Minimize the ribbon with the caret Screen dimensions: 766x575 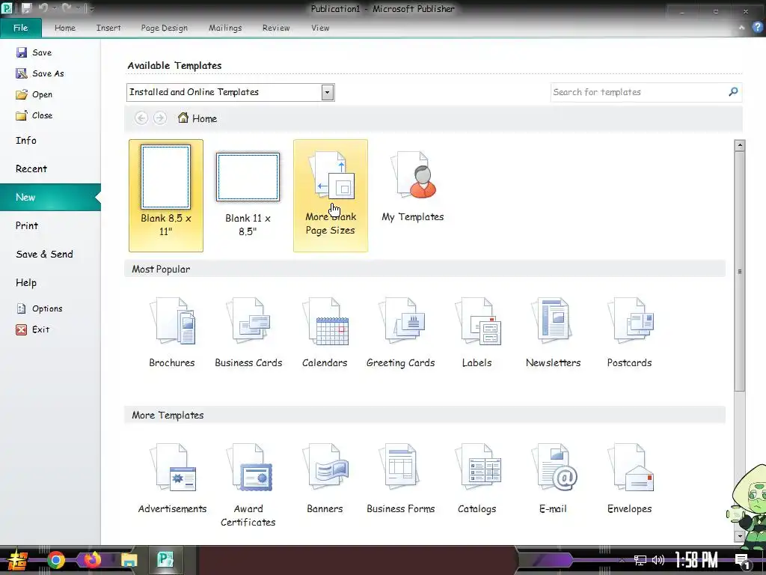741,28
